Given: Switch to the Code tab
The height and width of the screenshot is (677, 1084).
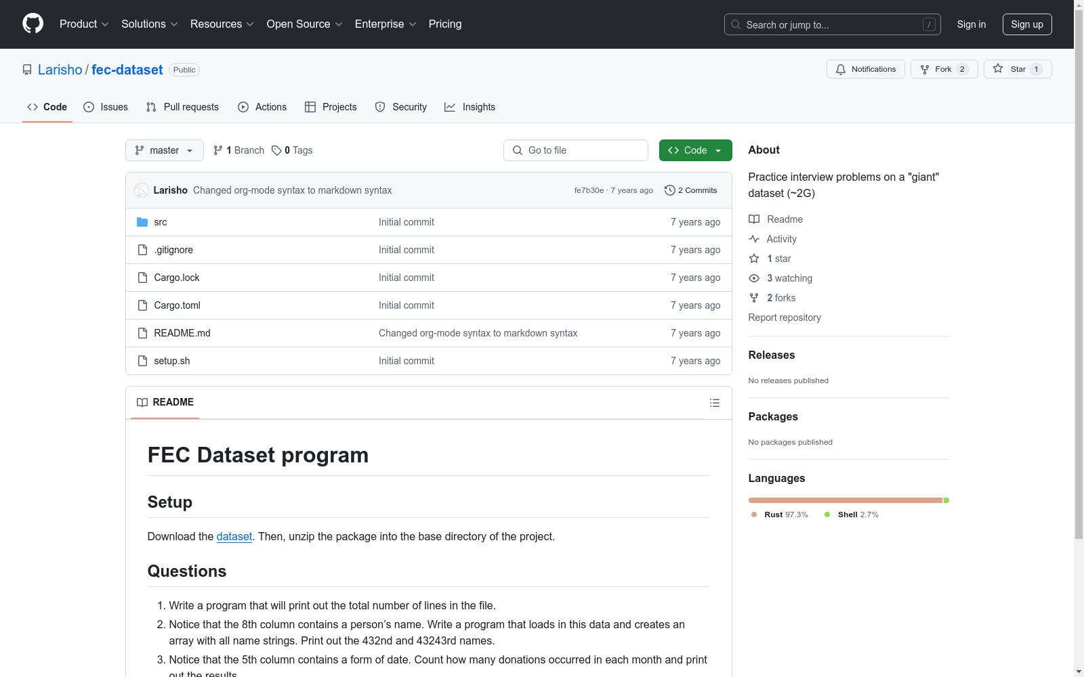Looking at the screenshot, I should pos(47,107).
